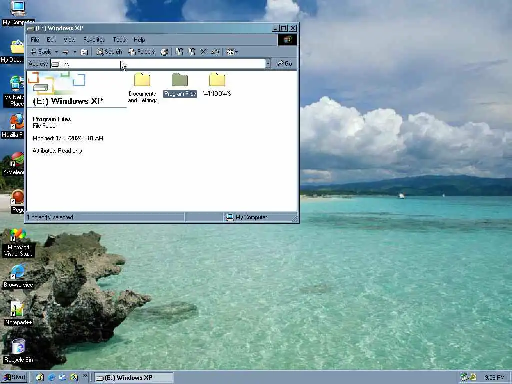The width and height of the screenshot is (512, 384).
Task: Click the My Network Places desktop icon
Action: 13,91
